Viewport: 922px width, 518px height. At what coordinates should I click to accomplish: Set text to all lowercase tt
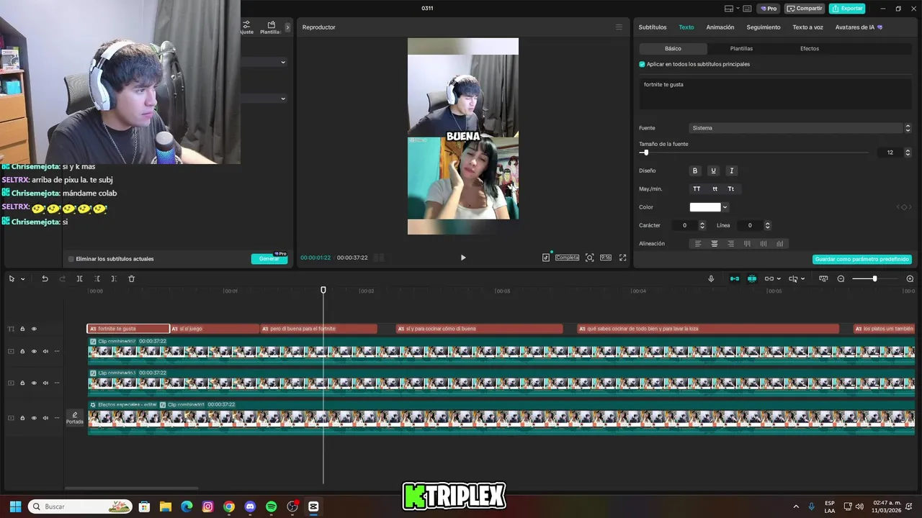tap(715, 188)
